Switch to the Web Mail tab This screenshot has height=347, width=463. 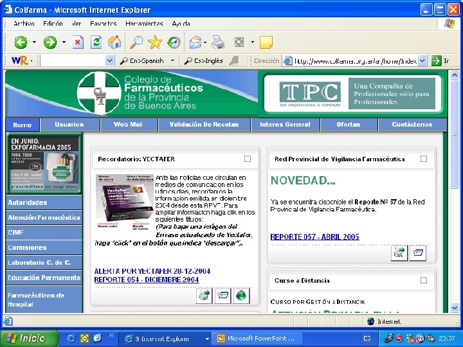pos(128,125)
